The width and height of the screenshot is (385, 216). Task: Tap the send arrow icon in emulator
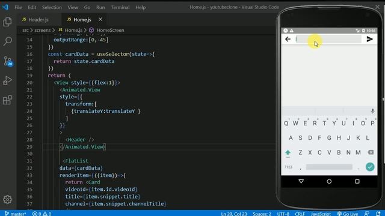click(369, 39)
